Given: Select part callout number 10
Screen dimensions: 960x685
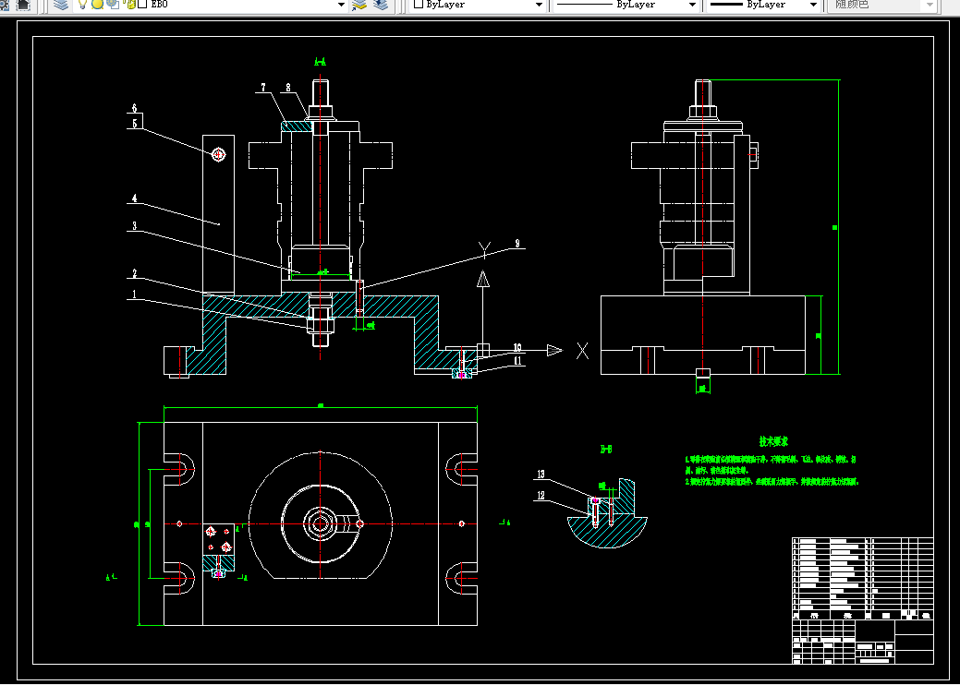Looking at the screenshot, I should (517, 347).
